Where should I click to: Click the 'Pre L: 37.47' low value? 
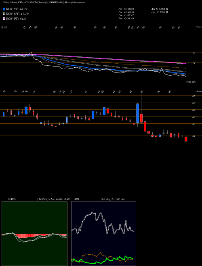coord(126,15)
